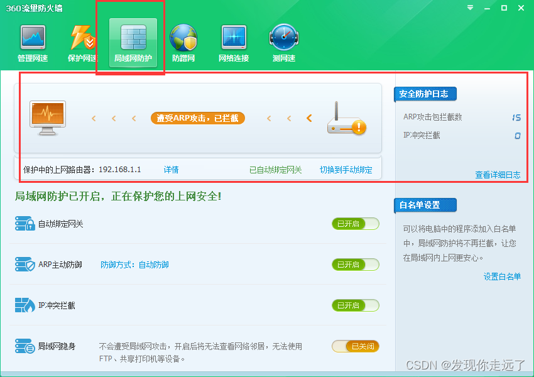Open 查看详细日志 link
534x377 pixels.
click(498, 175)
